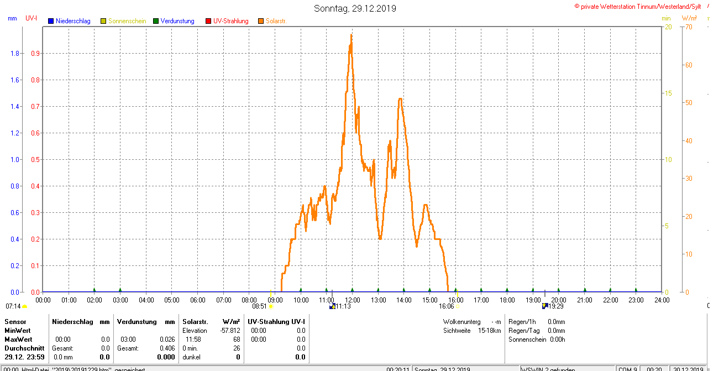Click the Niederschlag column header in the table
The image size is (724, 371).
[x=72, y=322]
